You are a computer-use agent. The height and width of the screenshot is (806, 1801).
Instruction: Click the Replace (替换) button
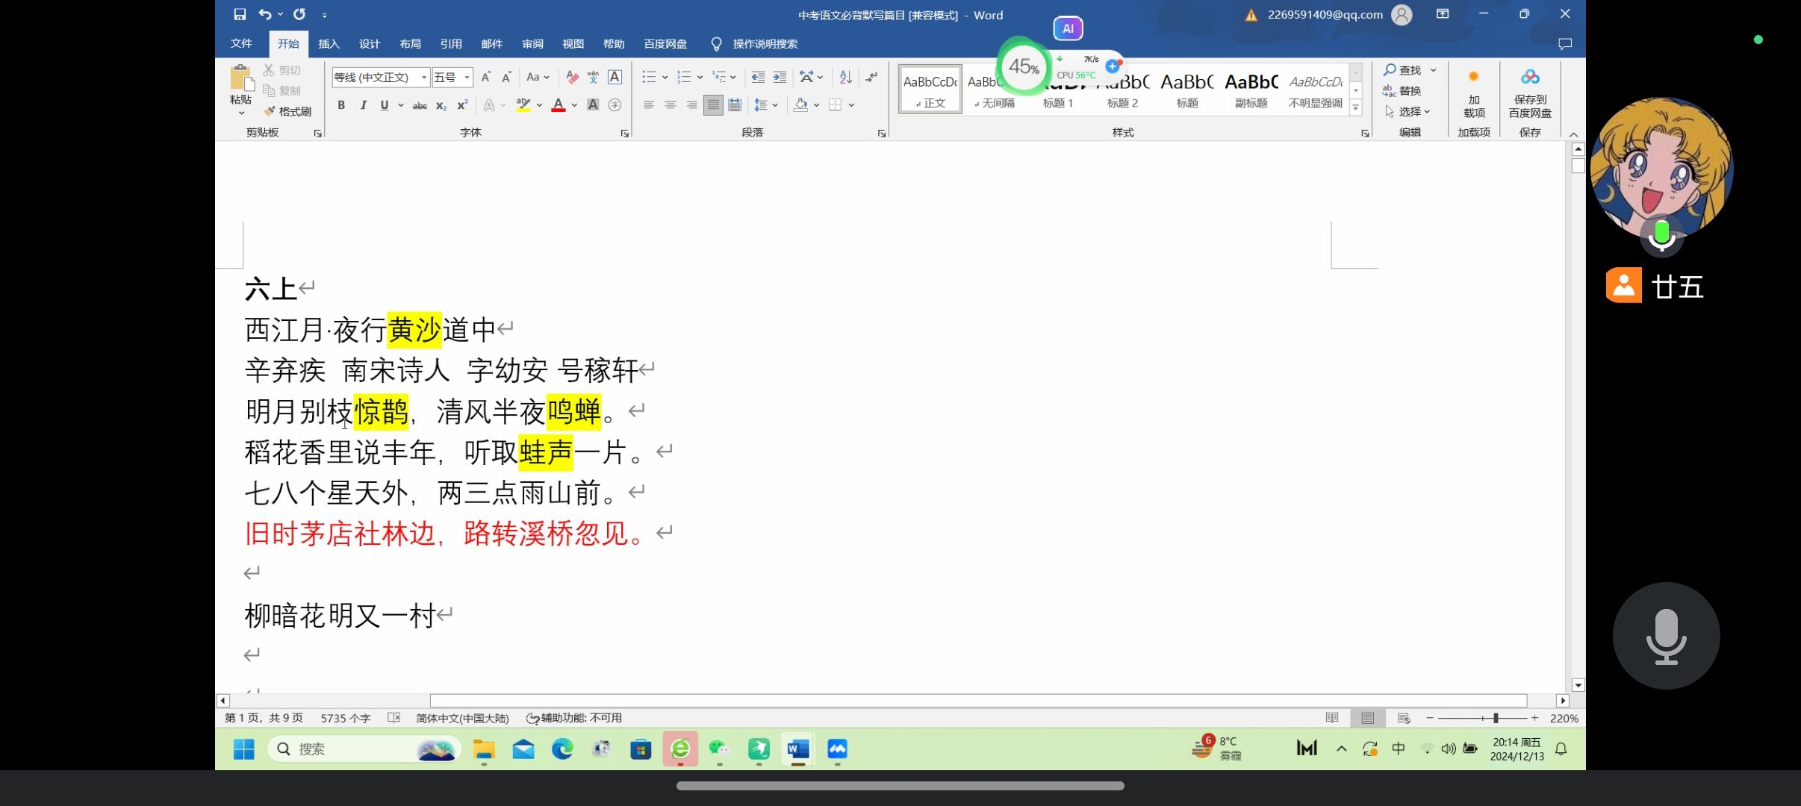point(1402,90)
